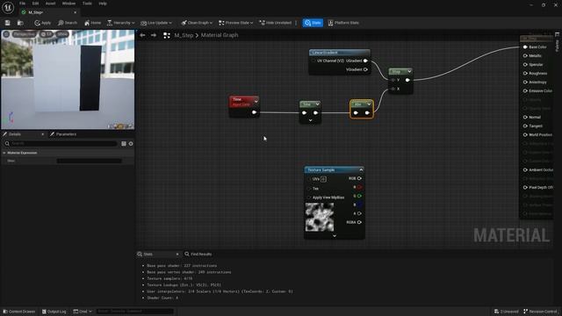Click the Texture Sample RGB output pin
The height and width of the screenshot is (316, 562).
coord(359,178)
